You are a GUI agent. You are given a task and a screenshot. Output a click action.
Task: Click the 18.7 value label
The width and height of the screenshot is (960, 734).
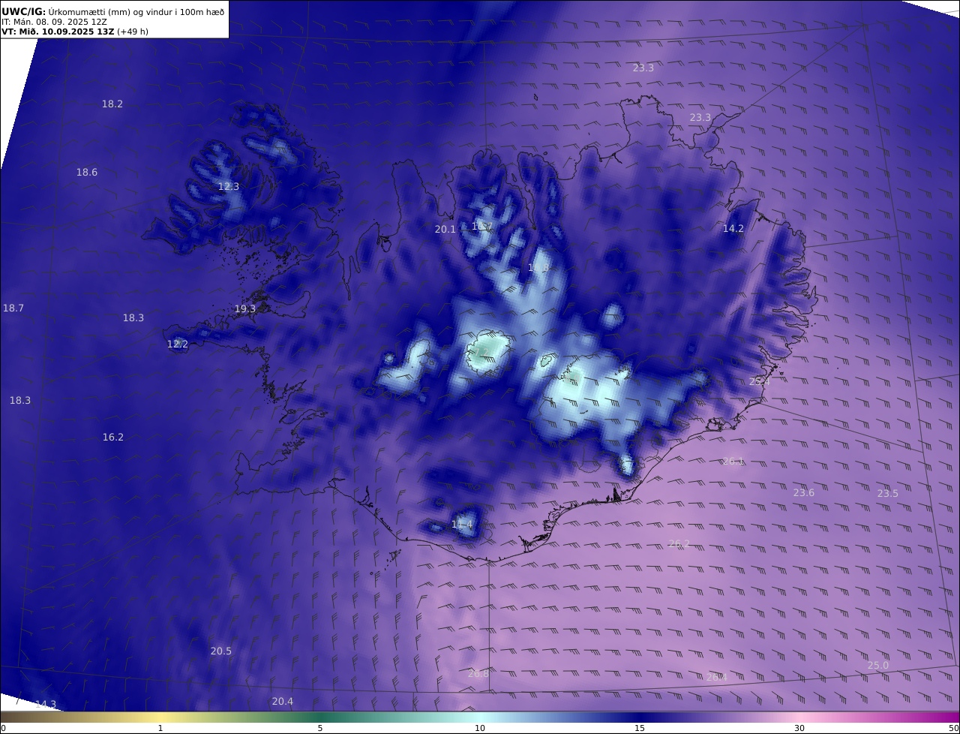tap(13, 308)
